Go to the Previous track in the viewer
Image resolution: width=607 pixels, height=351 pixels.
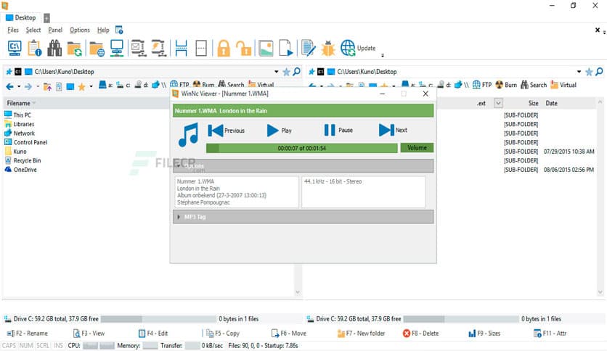[226, 131]
